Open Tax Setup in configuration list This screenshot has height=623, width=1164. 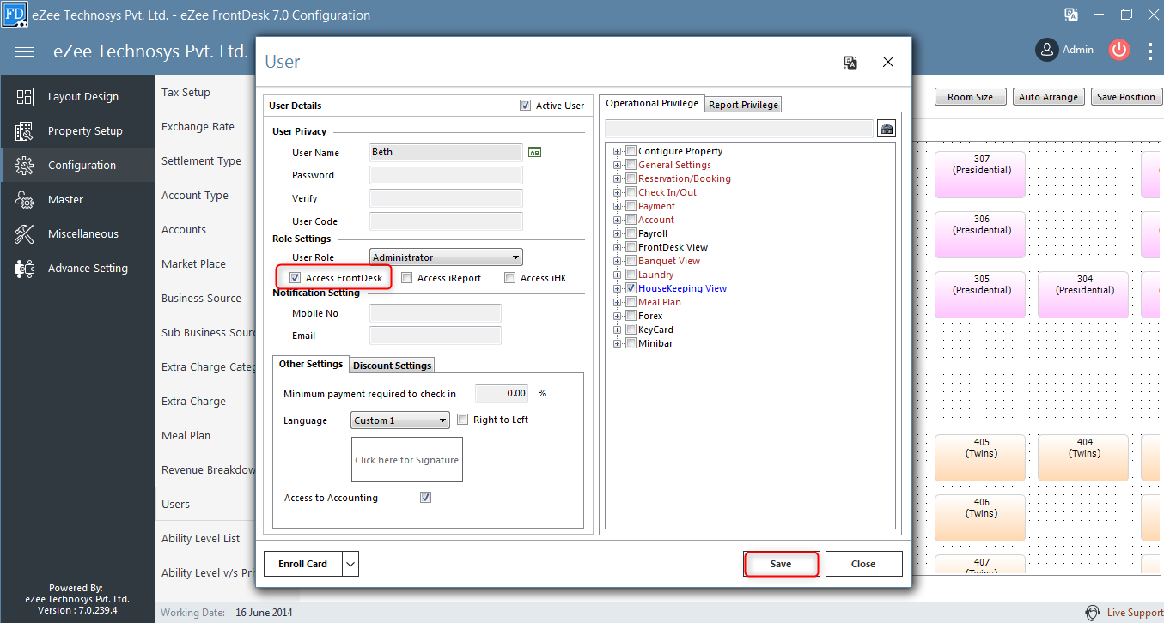point(186,92)
